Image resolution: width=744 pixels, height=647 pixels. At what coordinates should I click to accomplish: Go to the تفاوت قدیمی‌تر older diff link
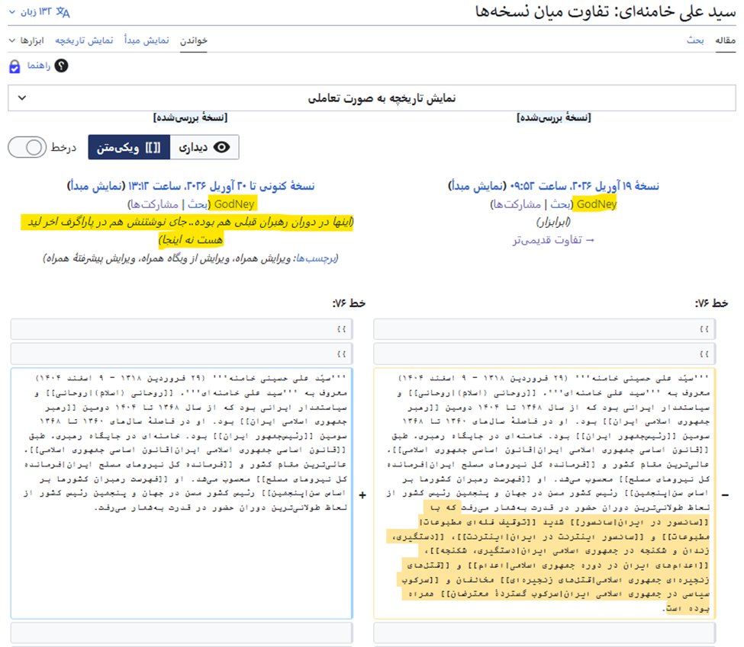(x=553, y=240)
